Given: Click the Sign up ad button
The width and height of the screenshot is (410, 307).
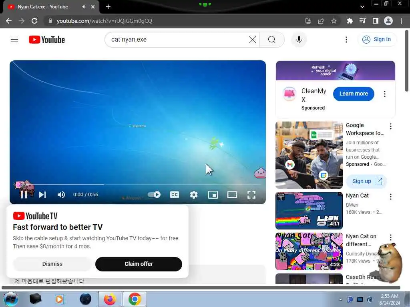Looking at the screenshot, I should pyautogui.click(x=366, y=181).
